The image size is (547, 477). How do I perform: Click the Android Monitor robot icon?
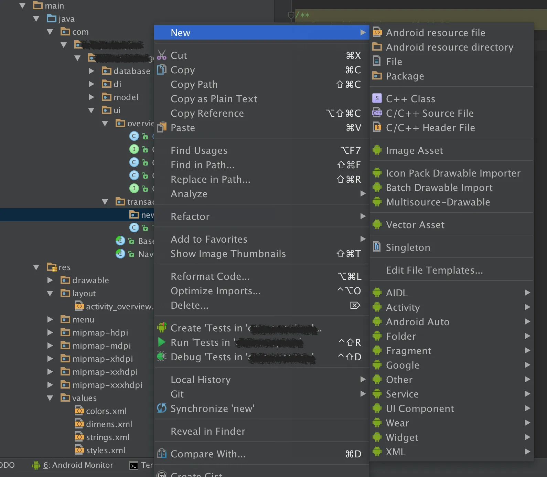[36, 465]
